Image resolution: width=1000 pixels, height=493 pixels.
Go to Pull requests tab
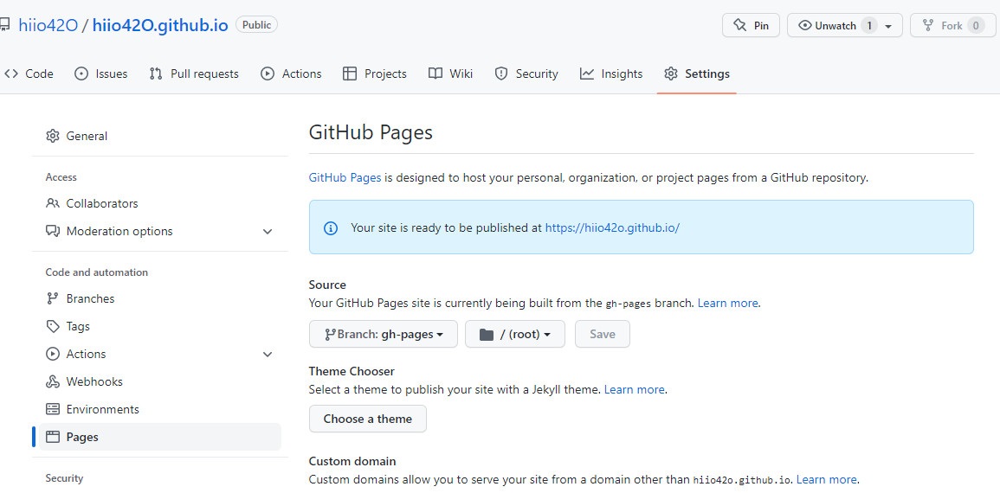tap(194, 74)
